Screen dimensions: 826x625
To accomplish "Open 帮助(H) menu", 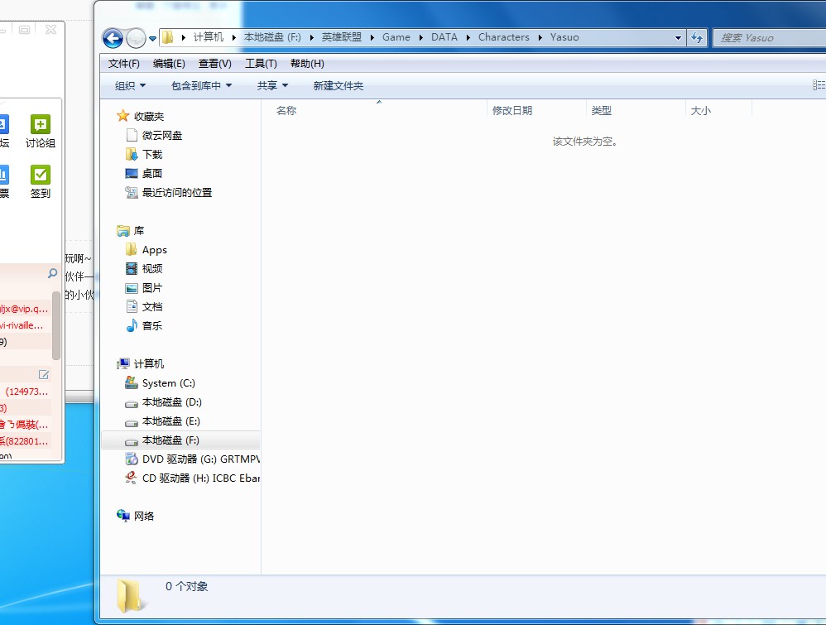I will click(x=307, y=64).
